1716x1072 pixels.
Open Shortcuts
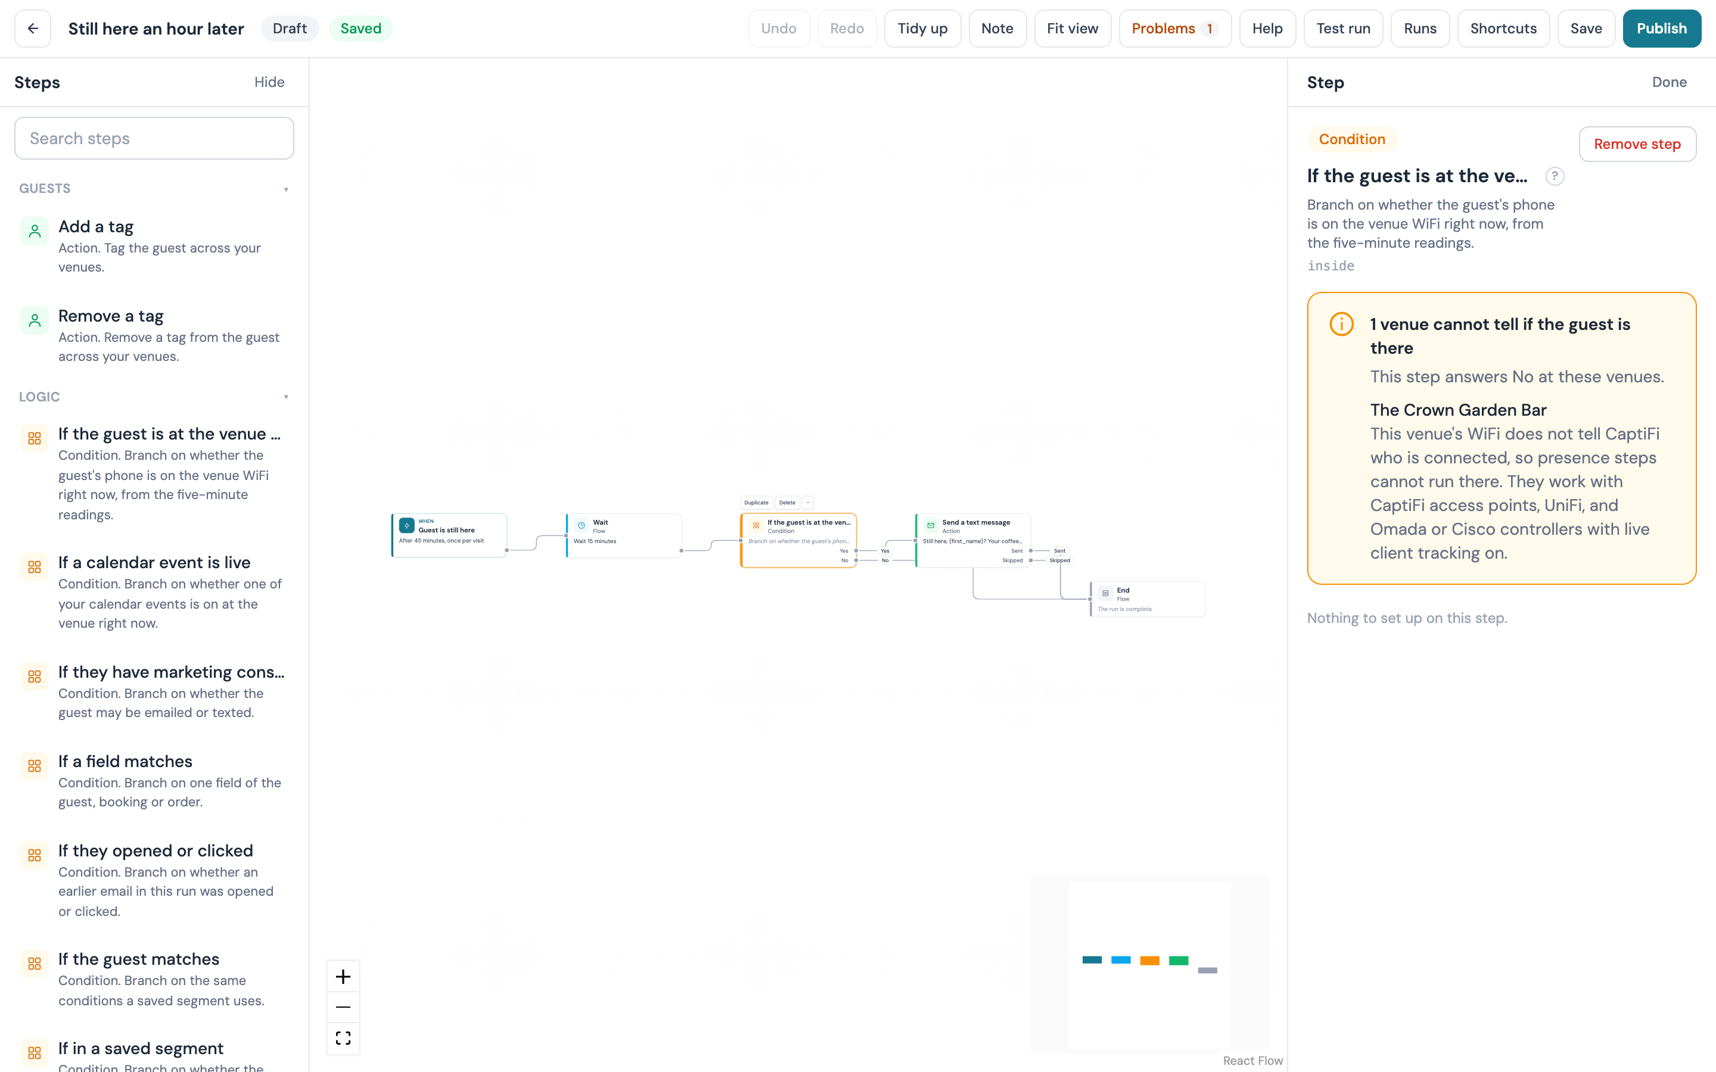pos(1503,29)
